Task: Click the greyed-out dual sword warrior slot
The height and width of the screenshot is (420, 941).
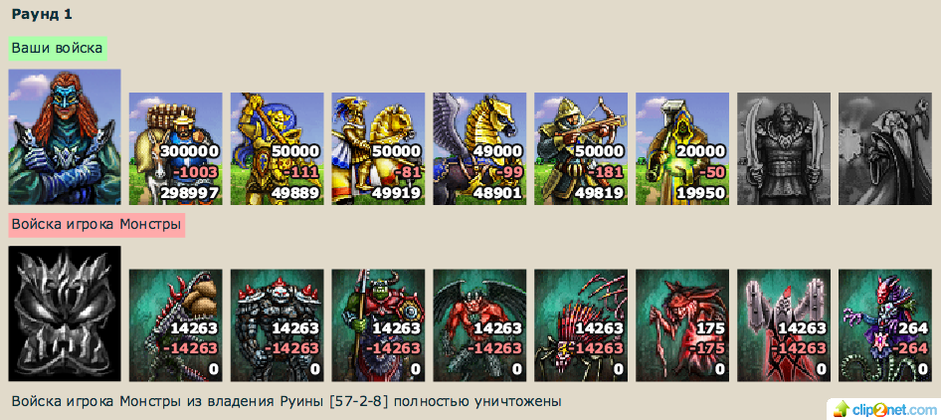Action: tap(784, 148)
